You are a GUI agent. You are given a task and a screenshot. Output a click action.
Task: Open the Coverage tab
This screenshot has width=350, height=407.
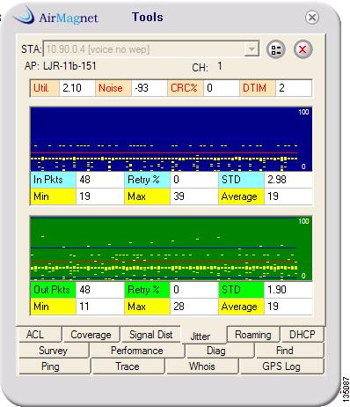coord(91,335)
